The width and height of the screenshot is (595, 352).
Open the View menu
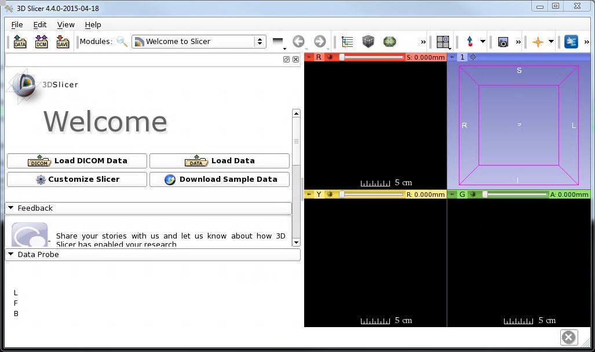[65, 24]
